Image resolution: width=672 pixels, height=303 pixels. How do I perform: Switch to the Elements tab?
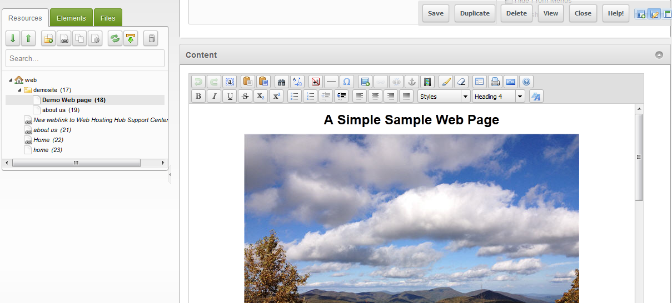pos(71,18)
